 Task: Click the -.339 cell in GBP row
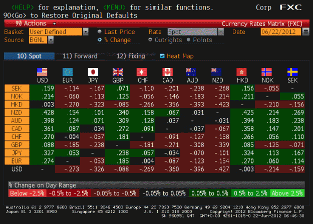pyautogui.click(x=217, y=145)
